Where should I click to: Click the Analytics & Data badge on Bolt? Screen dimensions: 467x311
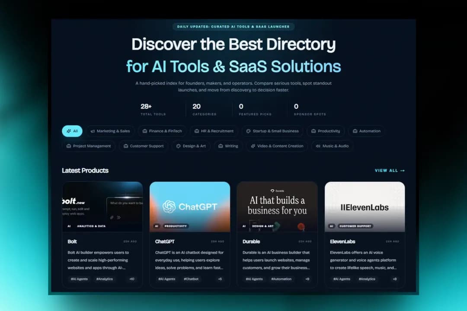coord(91,226)
